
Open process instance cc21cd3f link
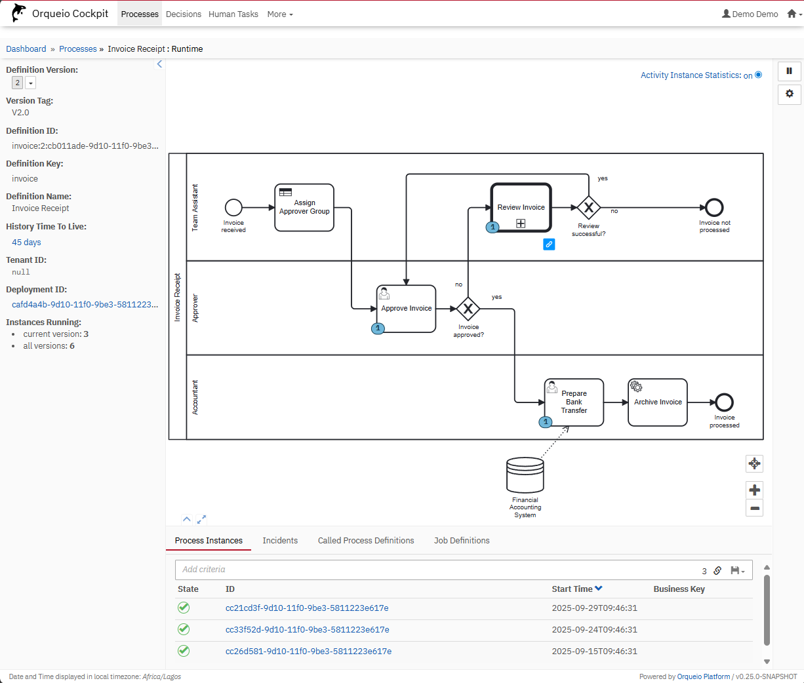pyautogui.click(x=307, y=608)
